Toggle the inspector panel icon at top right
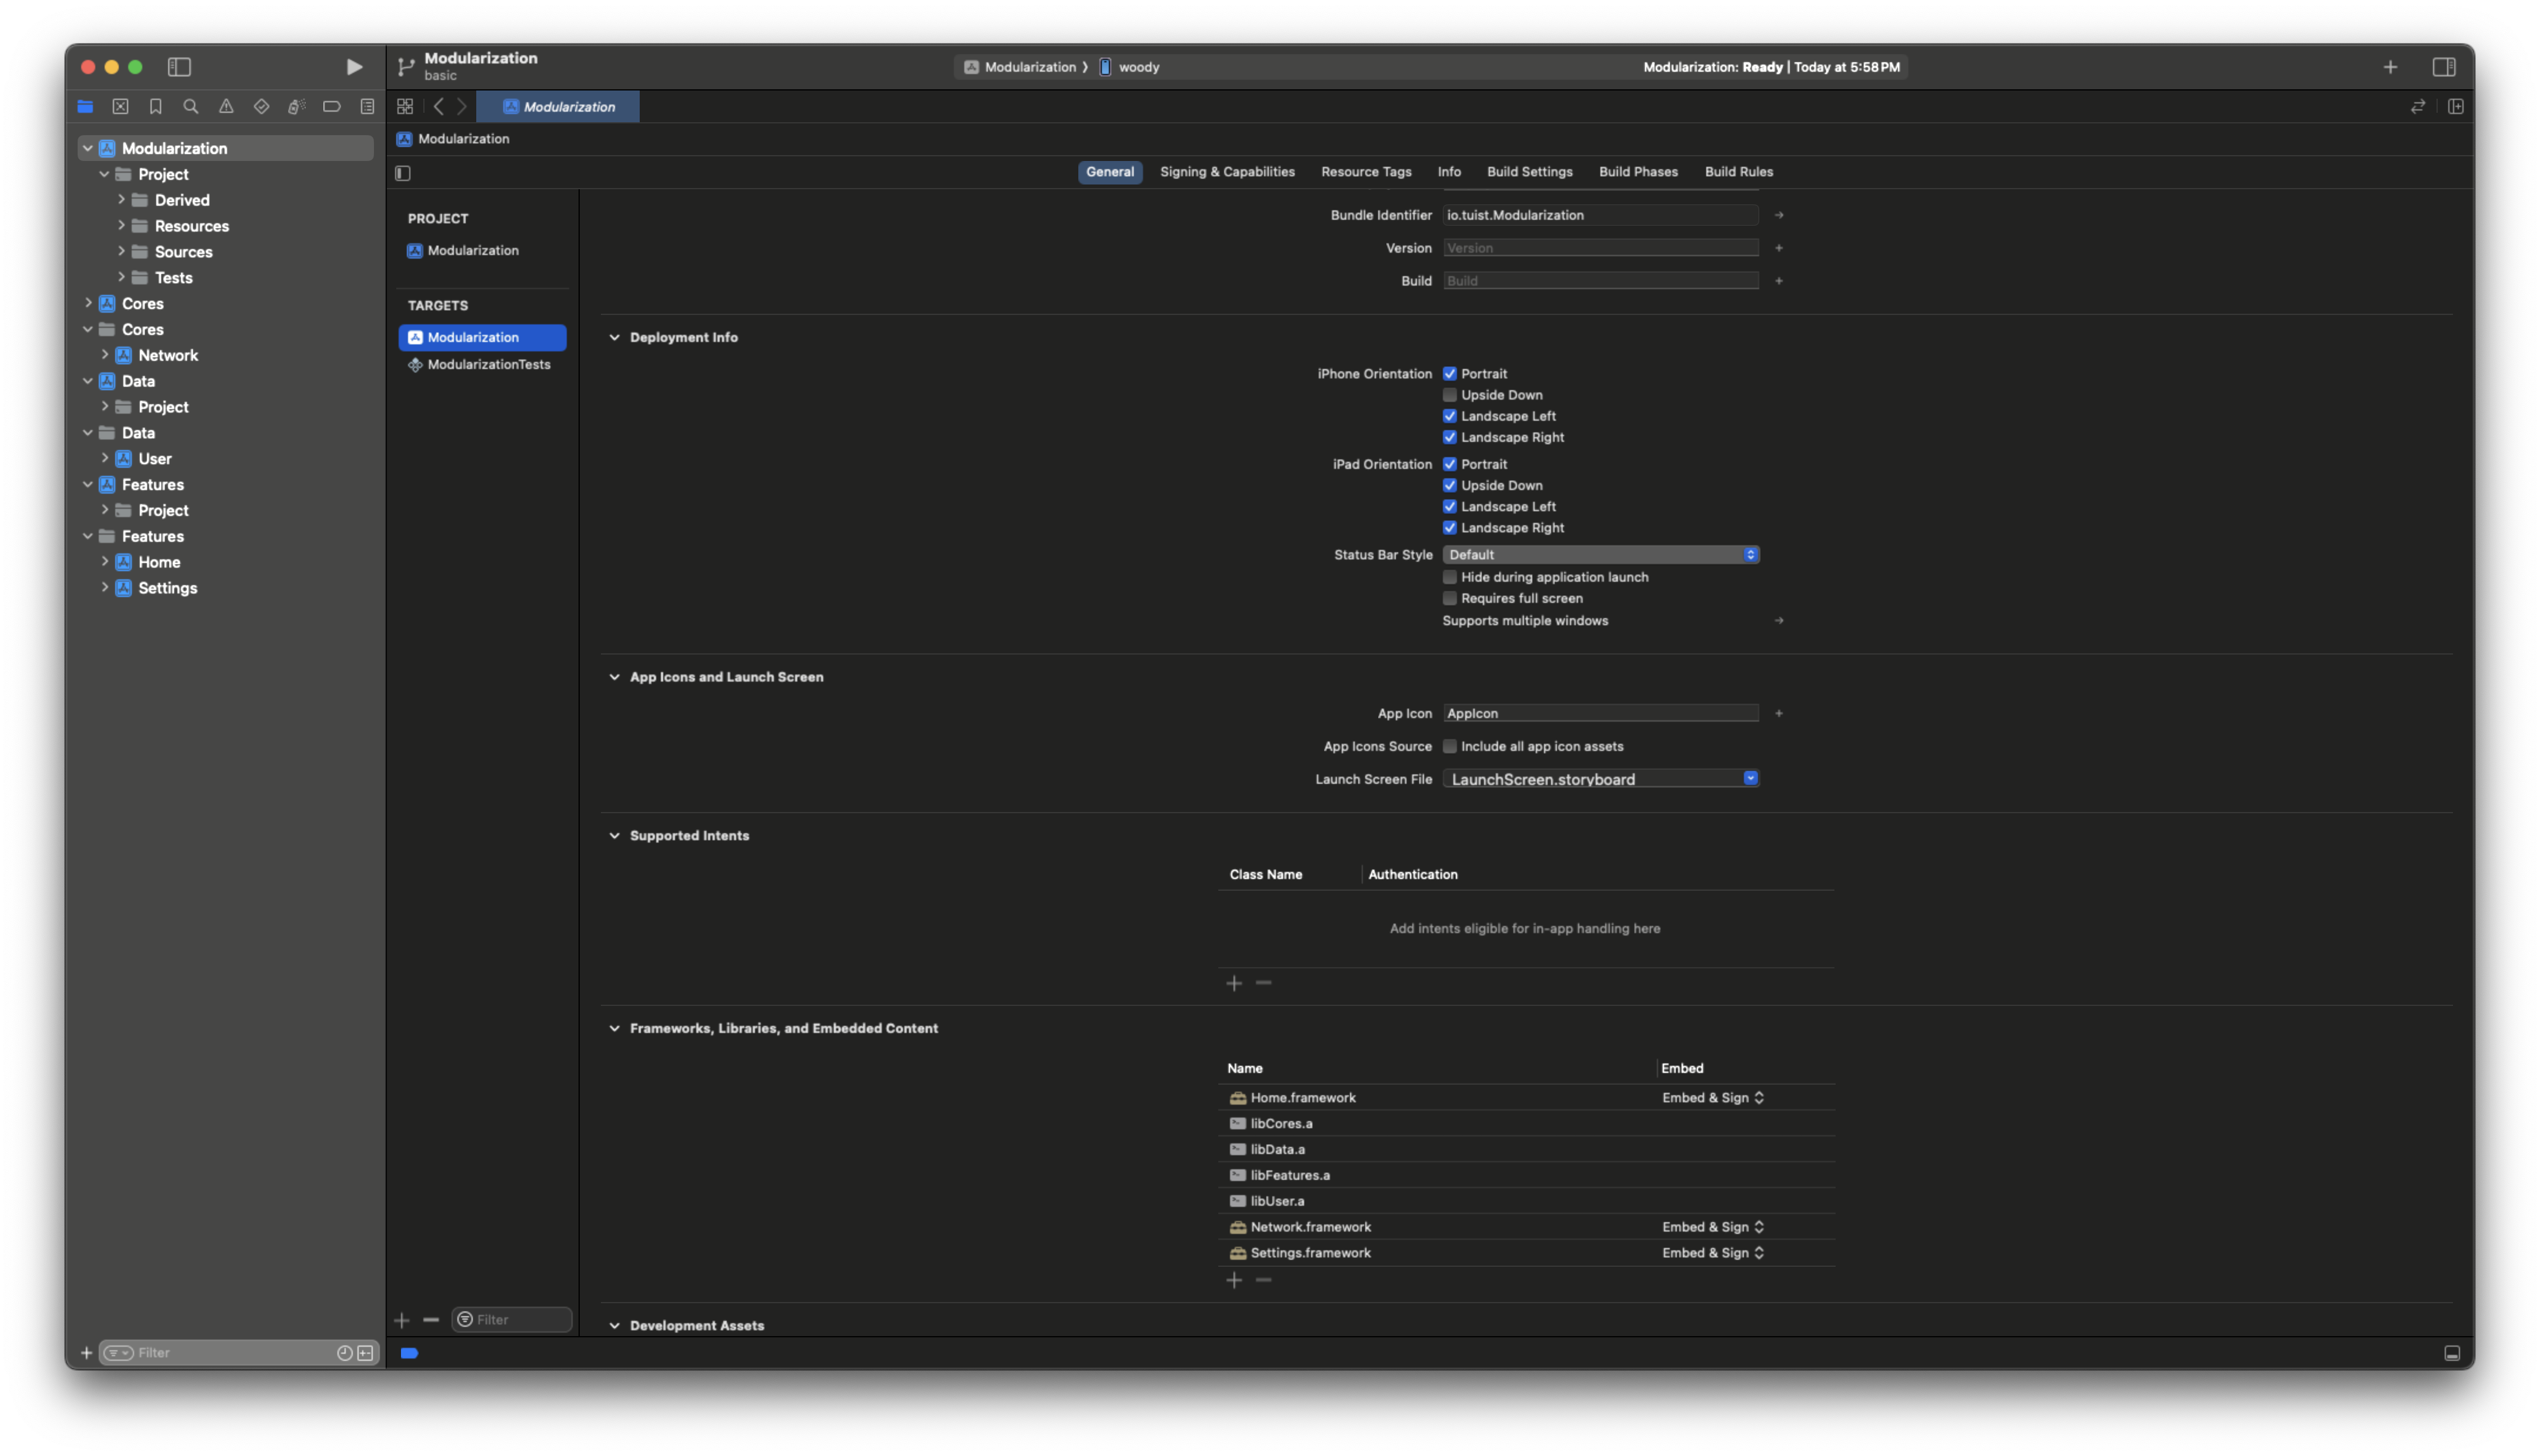 point(2443,67)
